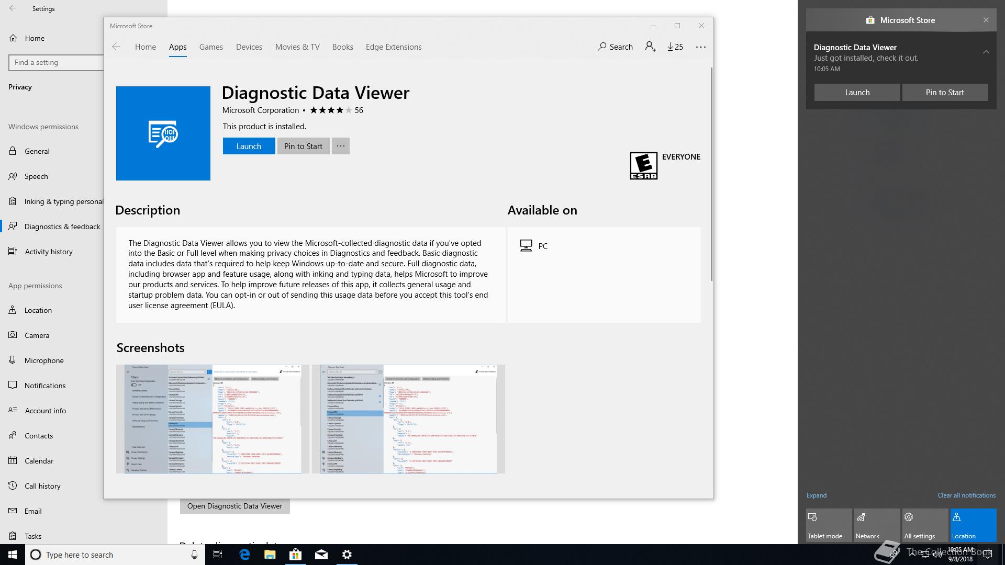
Task: Collapse the Diagnostic Data Viewer notification
Action: (986, 52)
